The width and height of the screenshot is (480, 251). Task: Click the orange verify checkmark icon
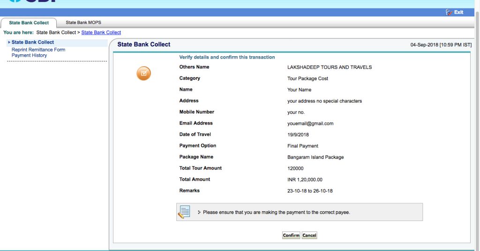(144, 73)
